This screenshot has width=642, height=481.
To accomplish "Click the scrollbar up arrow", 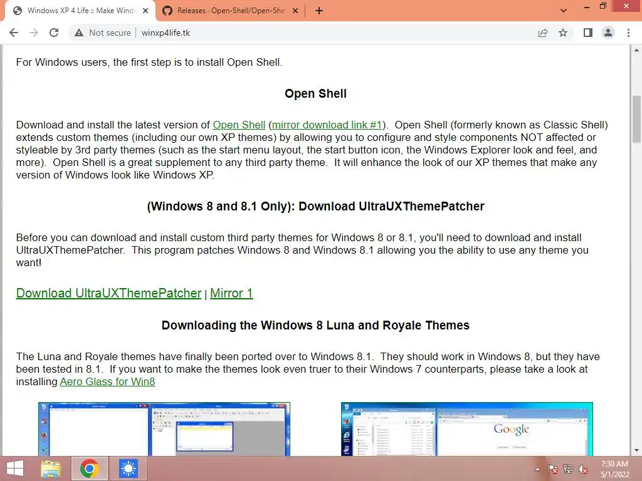I will pyautogui.click(x=636, y=50).
